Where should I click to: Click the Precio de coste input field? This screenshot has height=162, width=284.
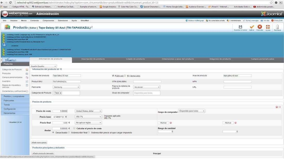point(60,111)
